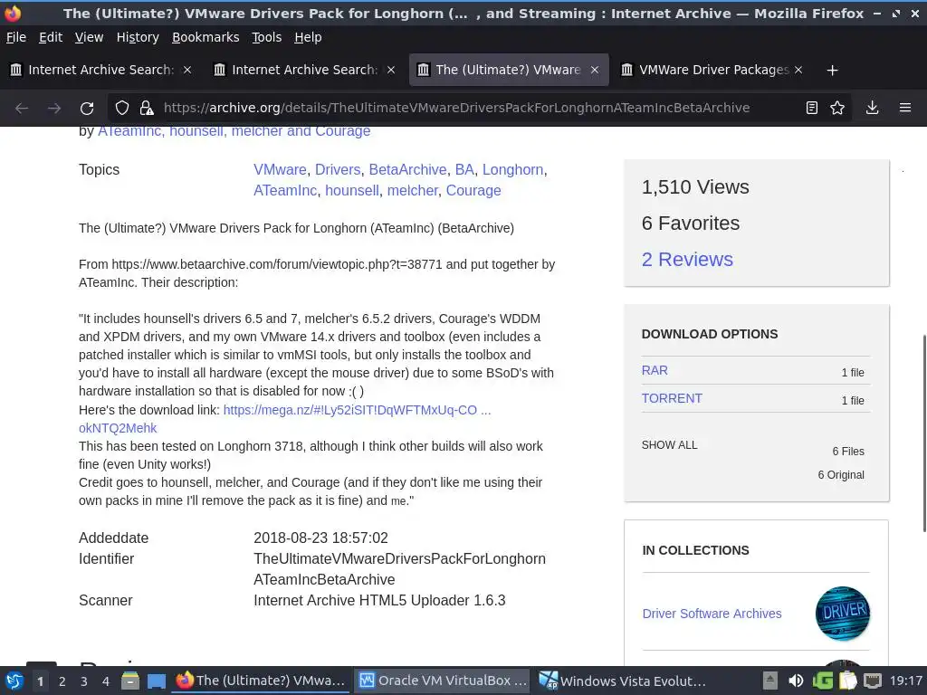The width and height of the screenshot is (927, 695).
Task: Go back with the back arrow
Action: click(x=22, y=109)
